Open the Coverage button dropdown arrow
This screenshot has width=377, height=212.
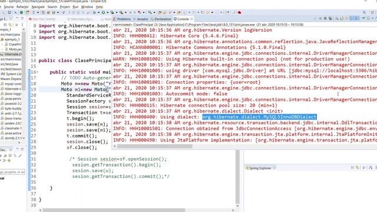117,12
